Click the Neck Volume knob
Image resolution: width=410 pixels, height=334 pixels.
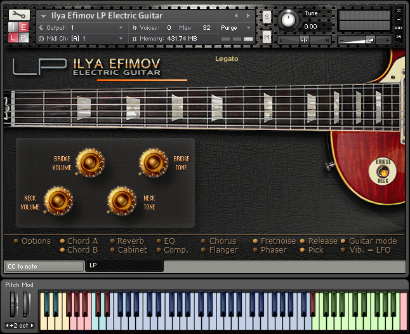point(58,201)
